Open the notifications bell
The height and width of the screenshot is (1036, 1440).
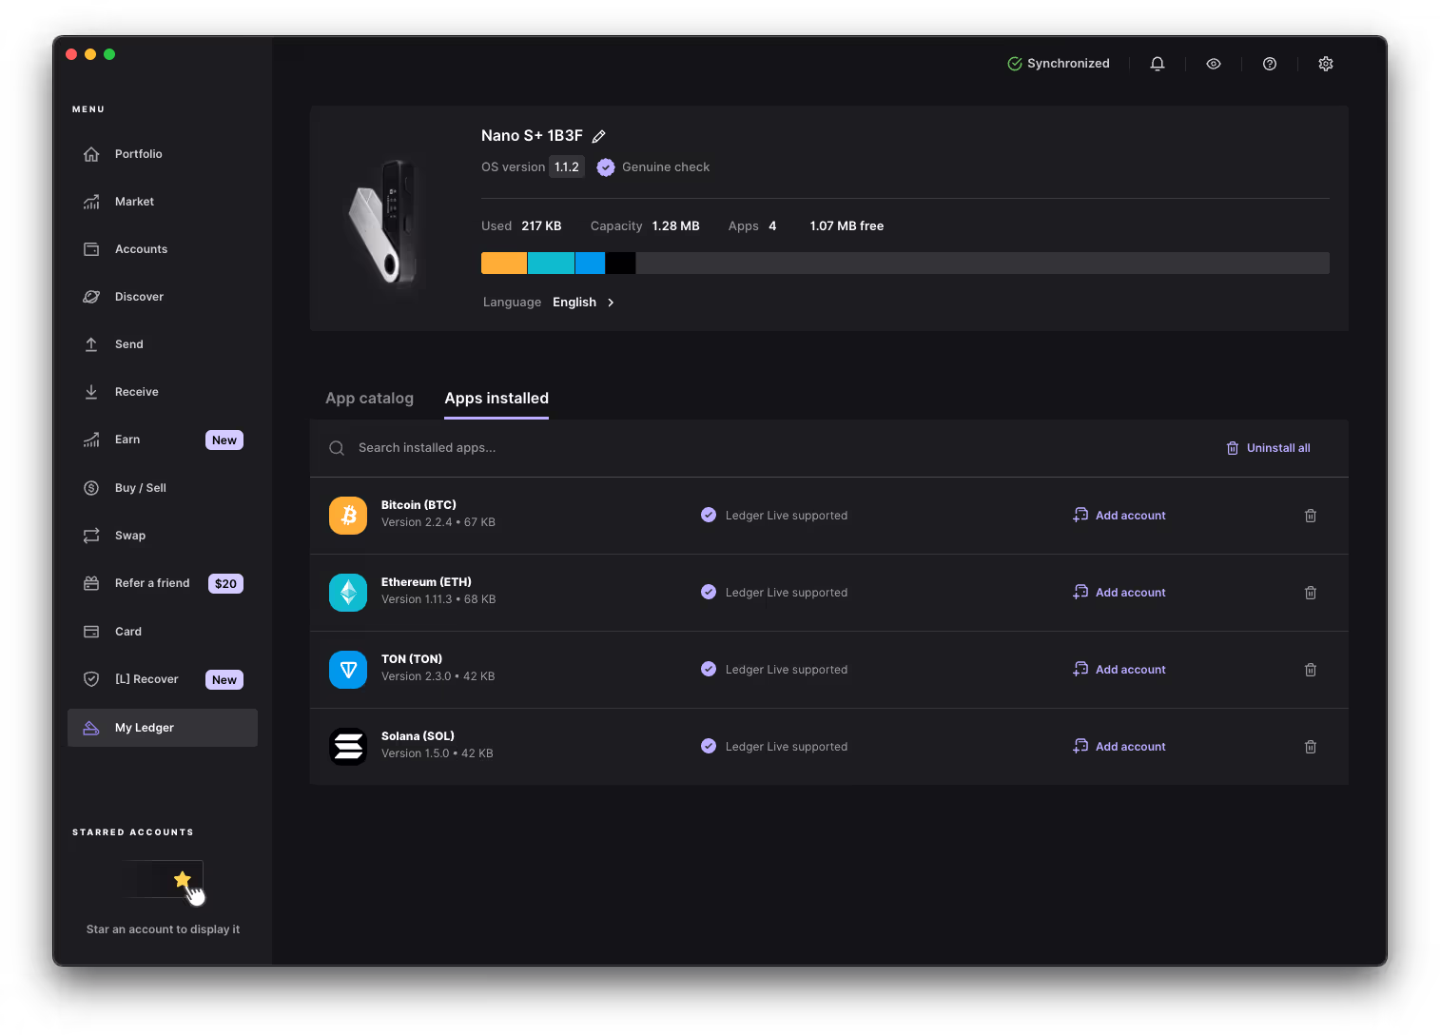coord(1157,64)
